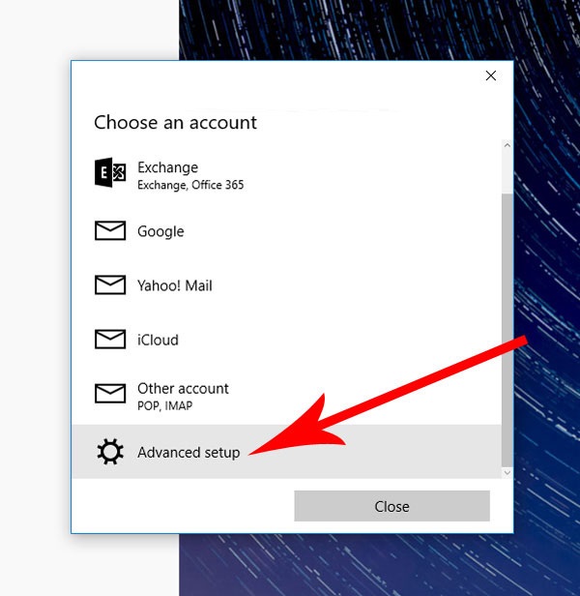Select the iCloud account label
580x596 pixels.
(158, 340)
